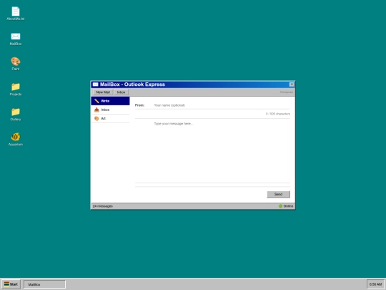This screenshot has width=386, height=290.
Task: Send the message with Send button
Action: click(x=279, y=194)
